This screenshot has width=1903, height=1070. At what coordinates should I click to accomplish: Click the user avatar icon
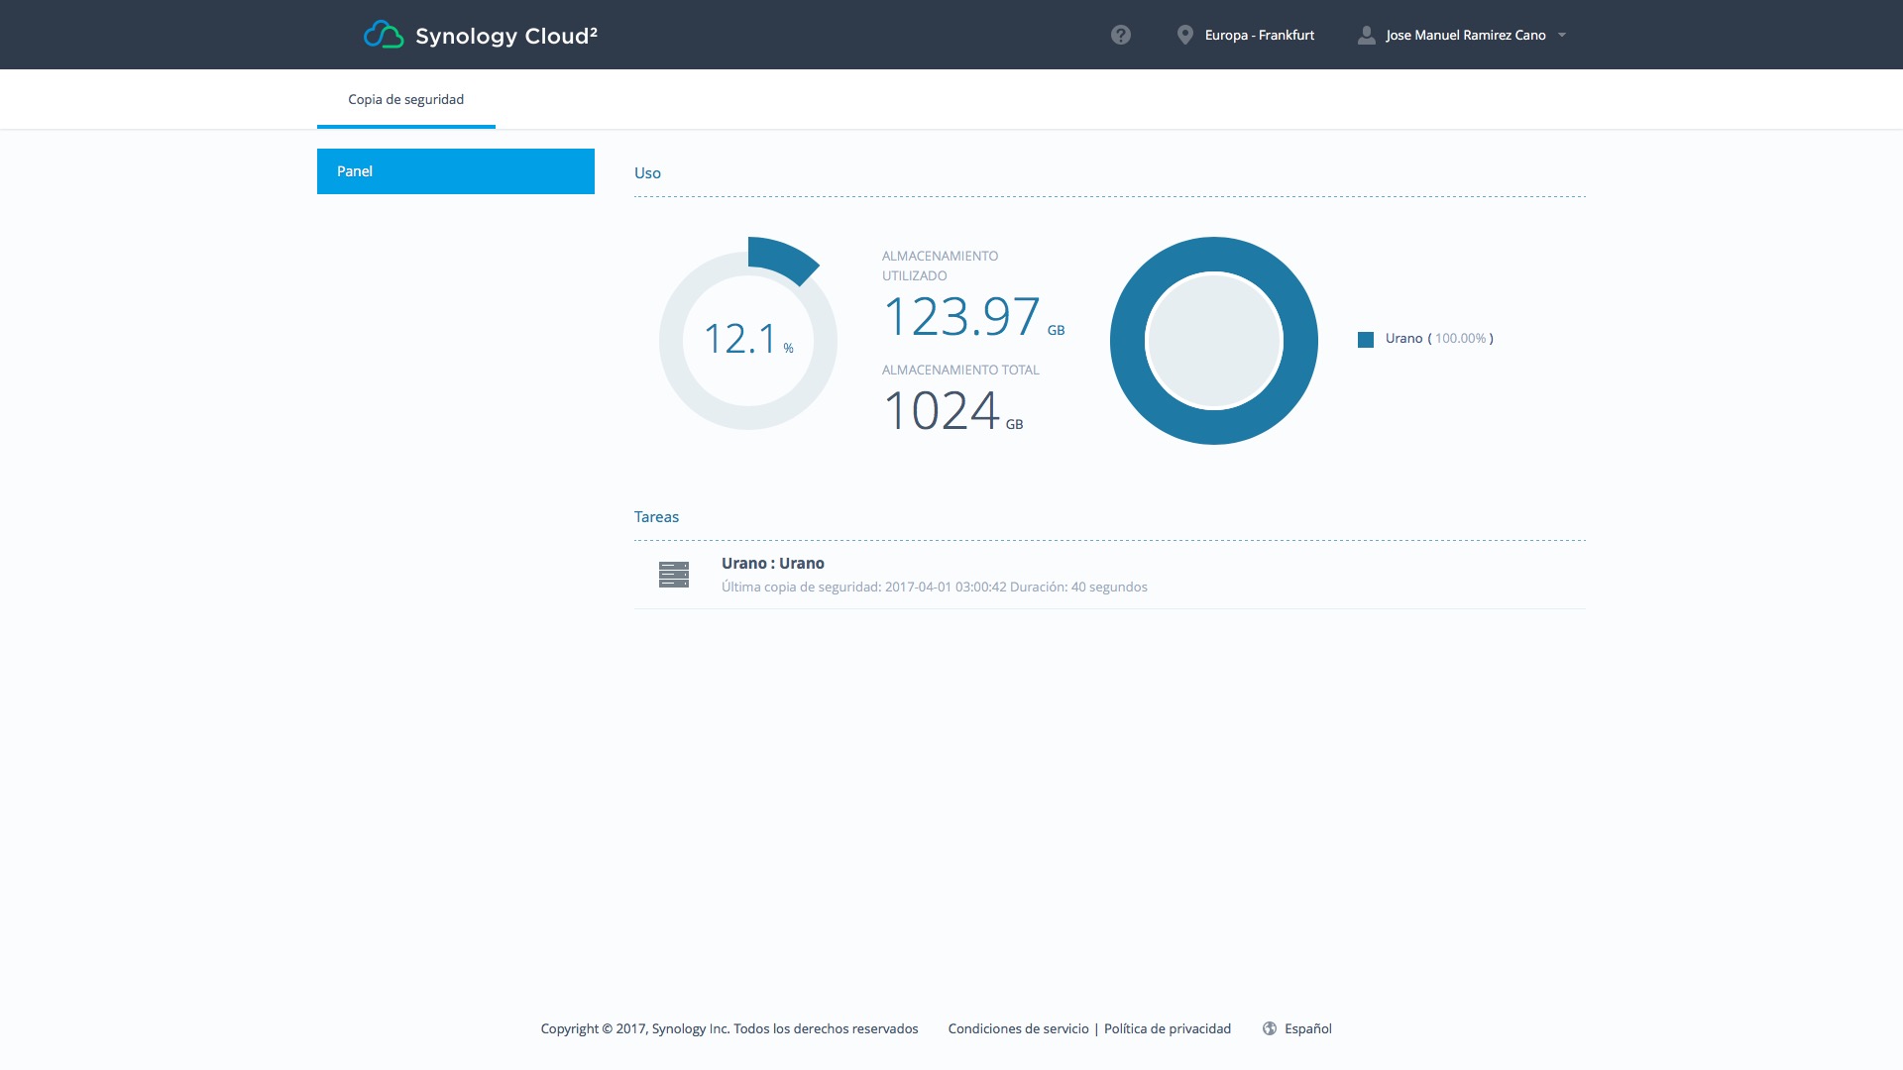coord(1366,35)
